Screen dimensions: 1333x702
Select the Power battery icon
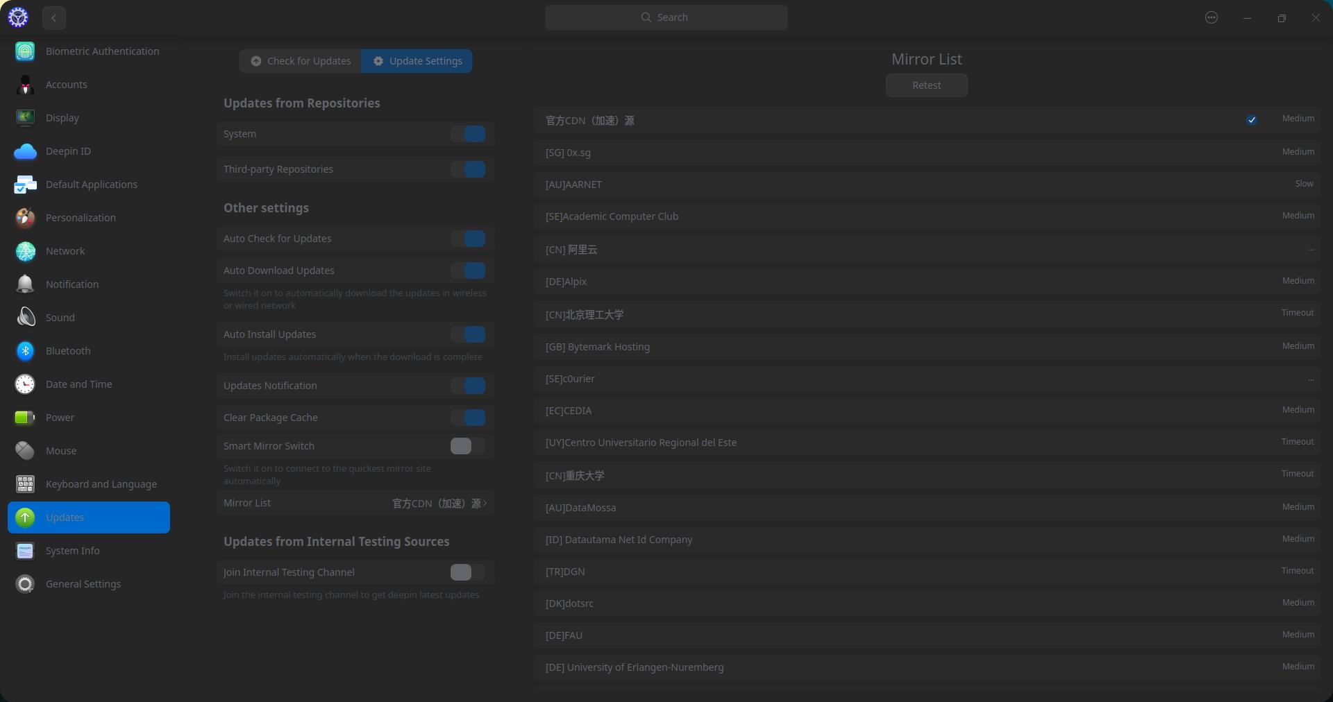click(x=25, y=418)
